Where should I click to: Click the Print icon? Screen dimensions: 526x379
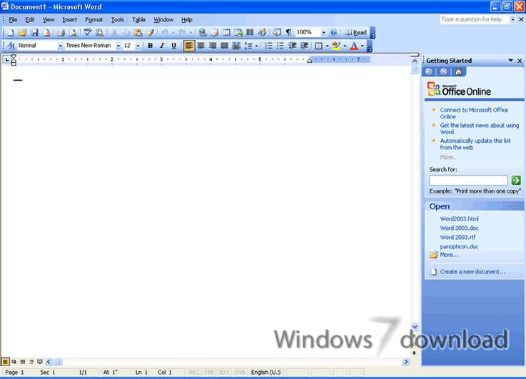coord(61,33)
